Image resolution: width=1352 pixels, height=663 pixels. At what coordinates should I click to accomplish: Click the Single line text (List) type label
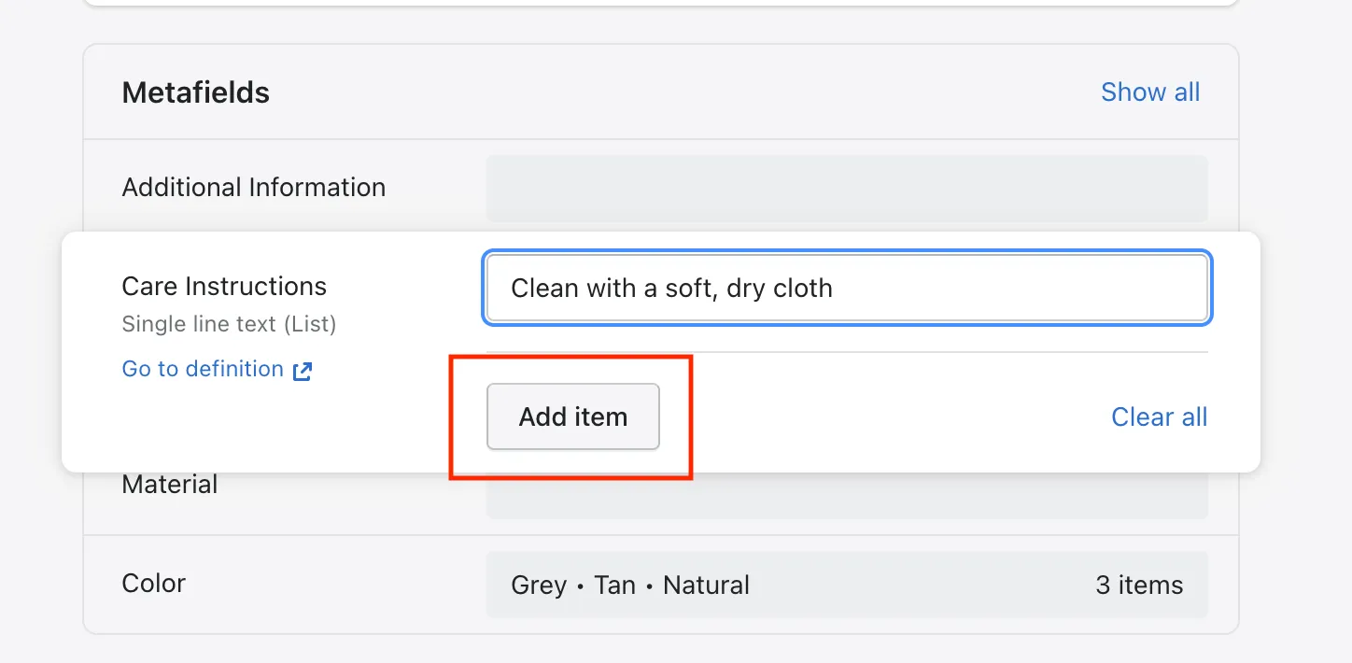point(229,324)
